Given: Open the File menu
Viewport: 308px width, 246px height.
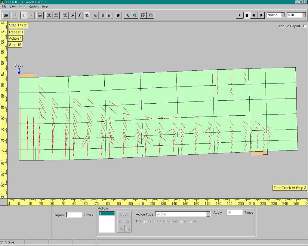Looking at the screenshot, I should [x=4, y=6].
